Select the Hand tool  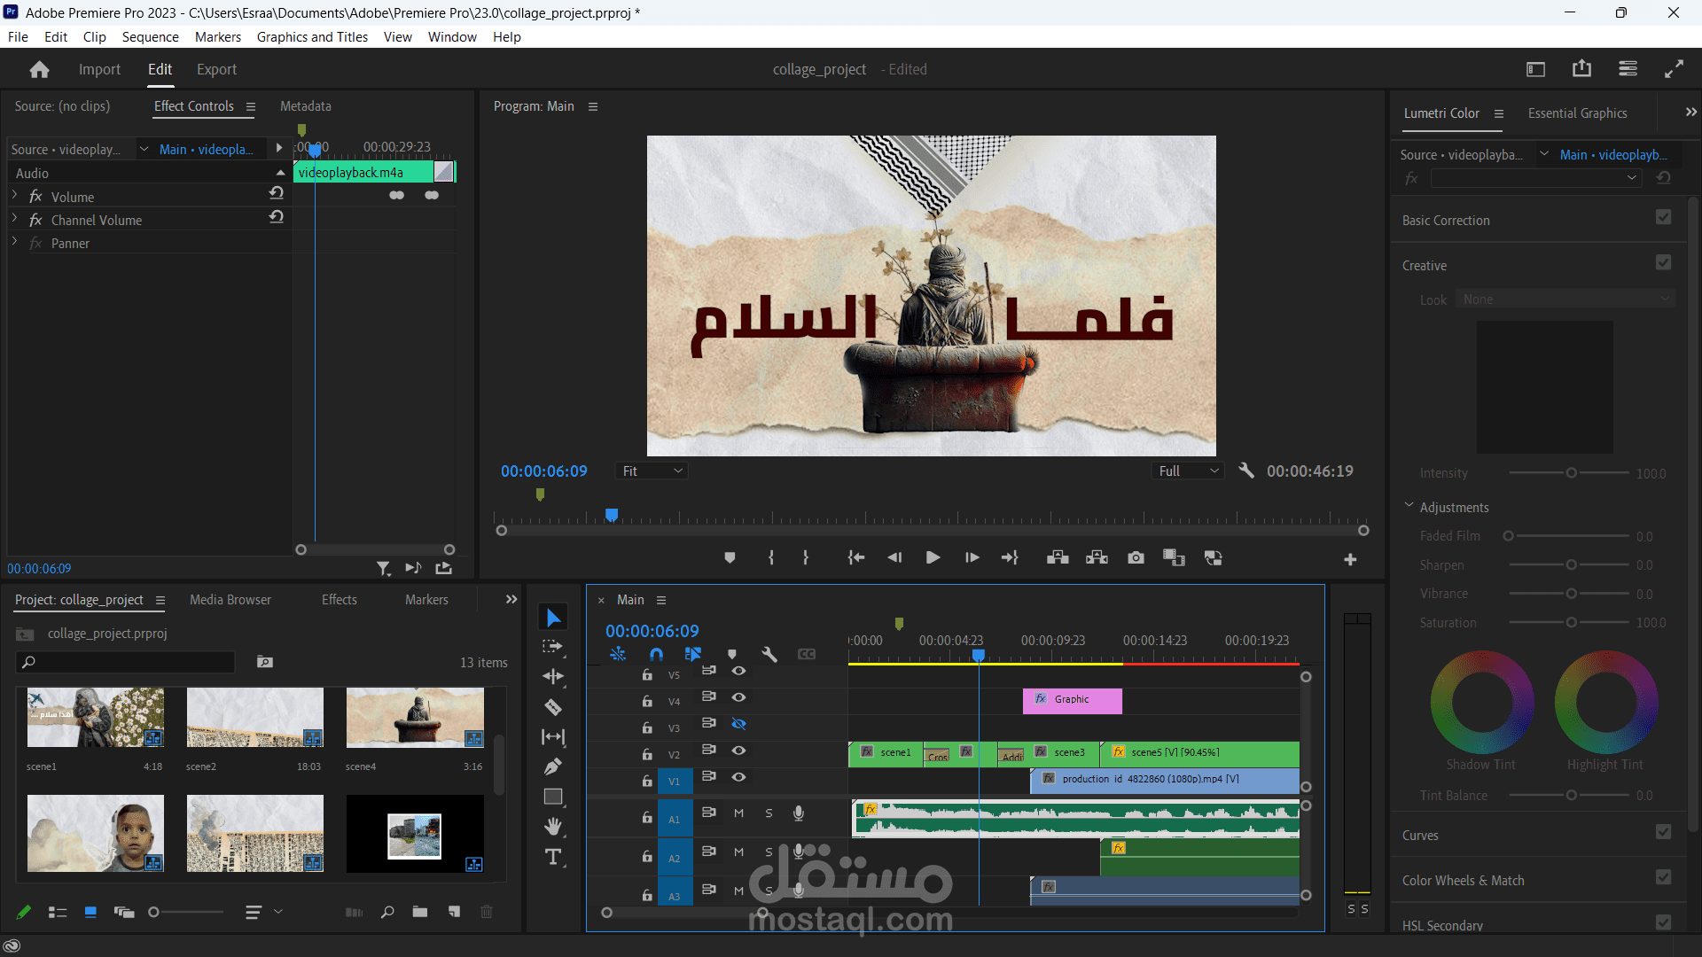[x=553, y=827]
